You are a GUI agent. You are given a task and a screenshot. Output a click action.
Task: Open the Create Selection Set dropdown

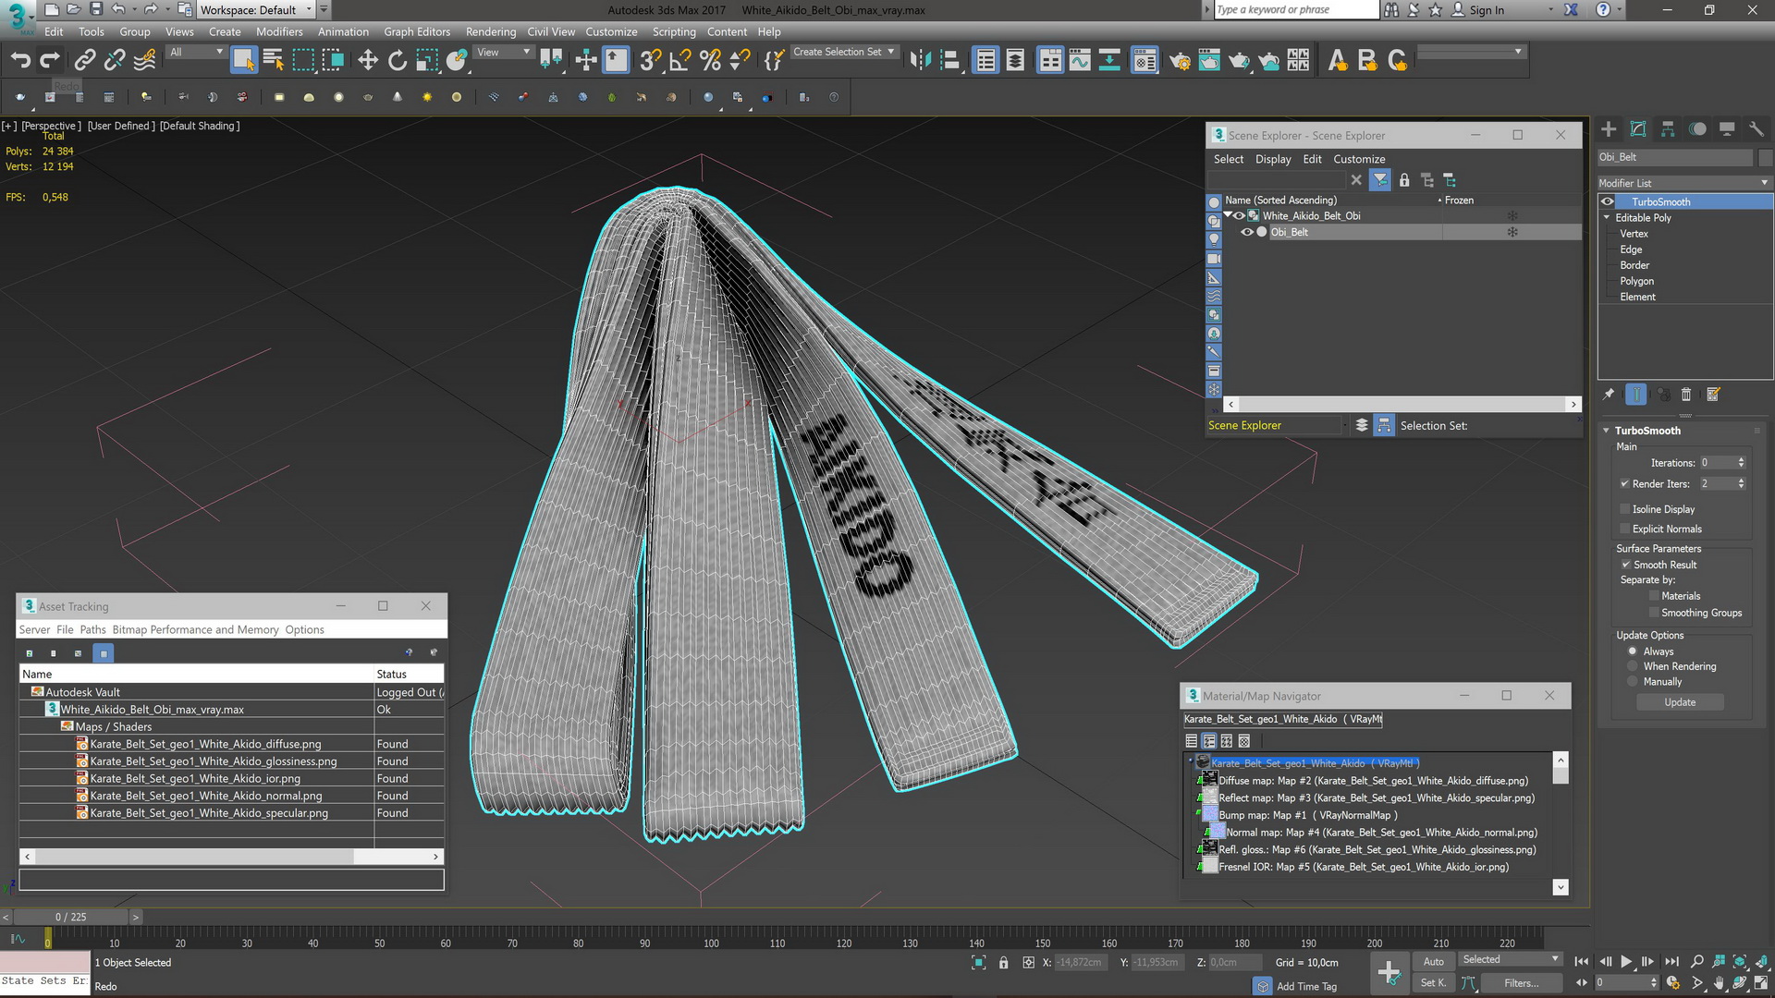pos(844,53)
